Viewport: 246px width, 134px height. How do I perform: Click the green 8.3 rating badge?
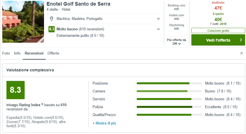pos(52,29)
